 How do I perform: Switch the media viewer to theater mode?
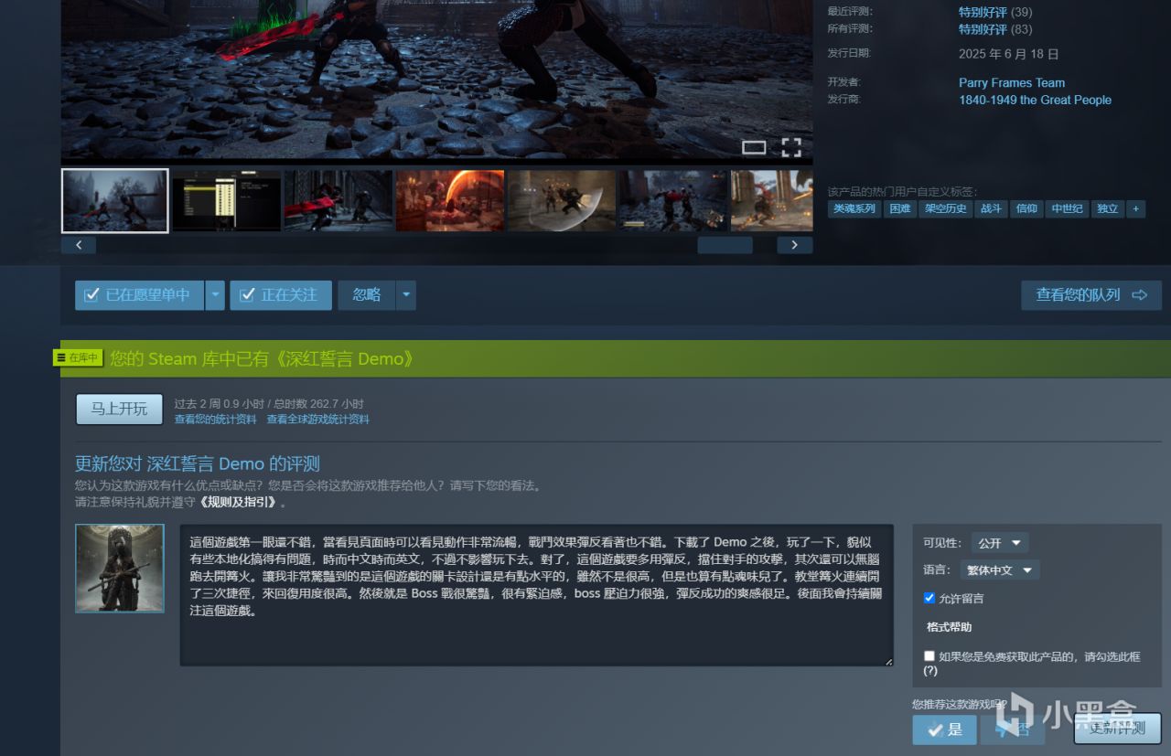(x=754, y=147)
